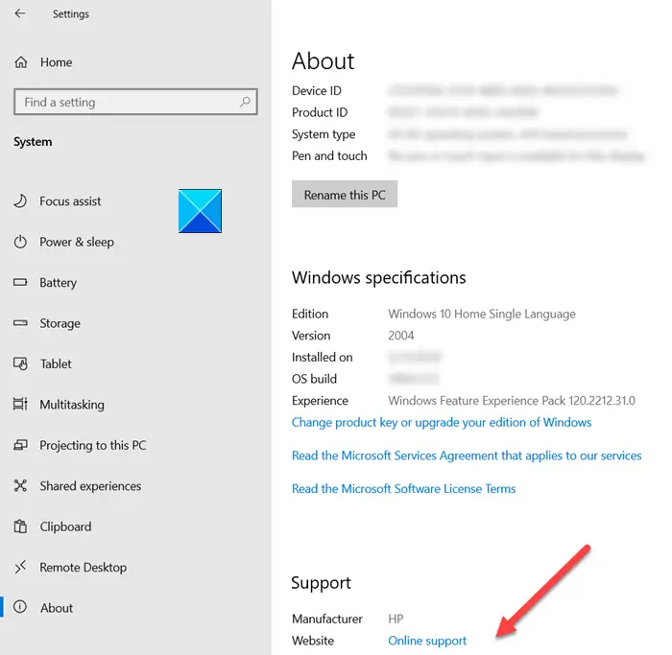The height and width of the screenshot is (655, 672).
Task: Click Windows 10 Home Single Language text
Action: click(482, 314)
